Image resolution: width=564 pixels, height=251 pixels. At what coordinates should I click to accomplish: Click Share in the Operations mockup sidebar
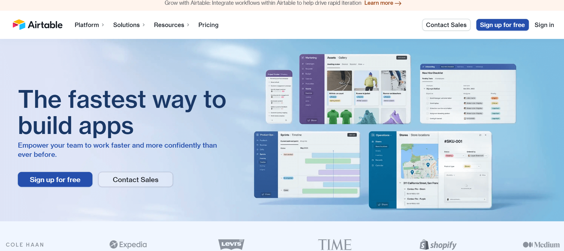tap(383, 204)
